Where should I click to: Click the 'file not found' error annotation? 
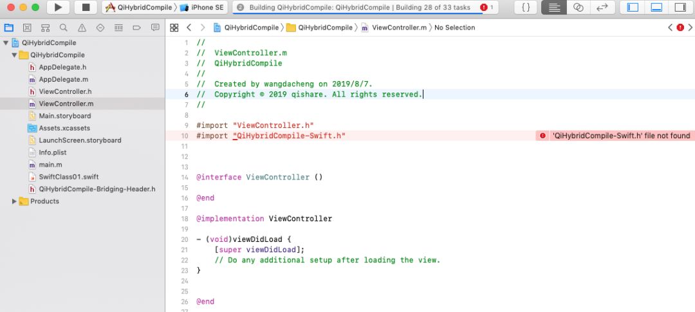click(x=615, y=136)
